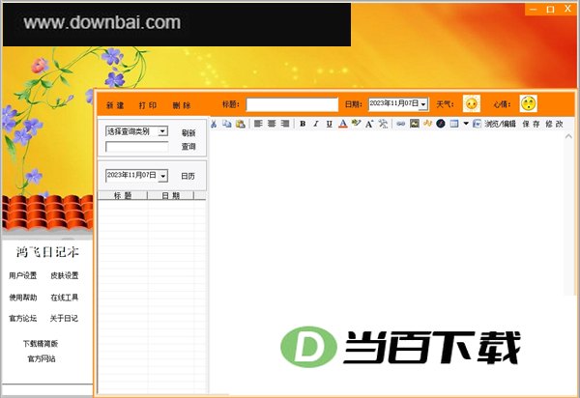Minimize the diary window
The height and width of the screenshot is (398, 580).
point(533,10)
